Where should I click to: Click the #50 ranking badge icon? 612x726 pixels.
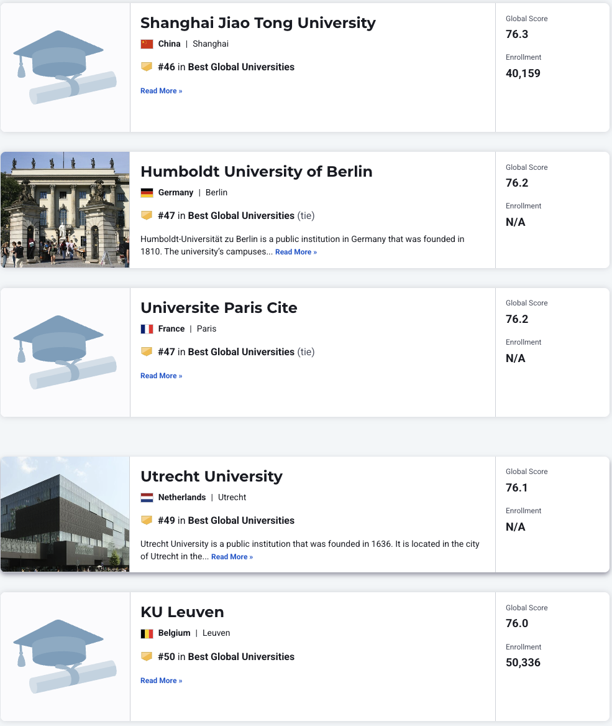[x=147, y=657]
